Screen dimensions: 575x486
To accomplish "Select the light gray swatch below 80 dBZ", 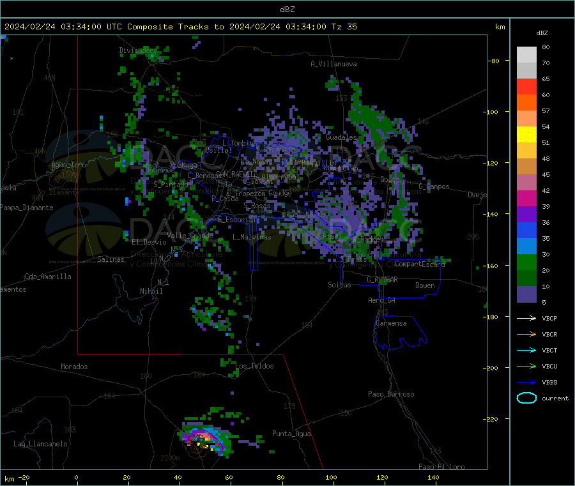I will click(526, 55).
